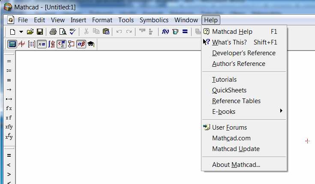Open the View menu
This screenshot has width=315, height=184.
(x=58, y=20)
